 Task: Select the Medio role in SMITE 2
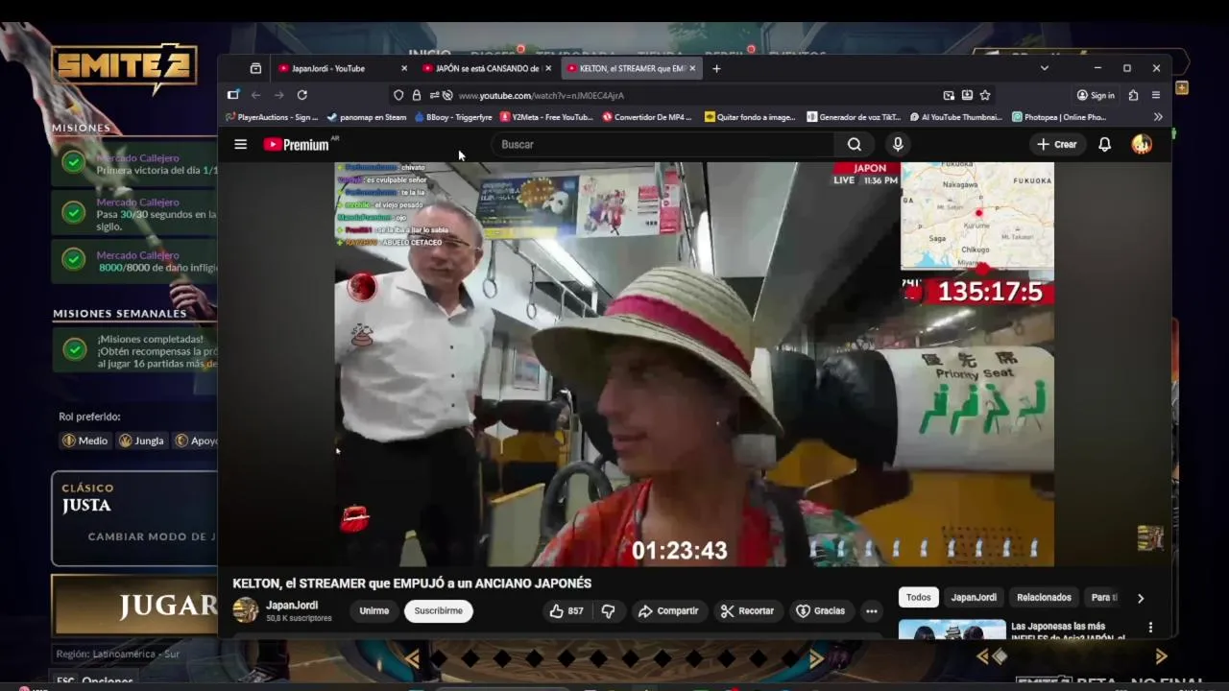pyautogui.click(x=85, y=441)
